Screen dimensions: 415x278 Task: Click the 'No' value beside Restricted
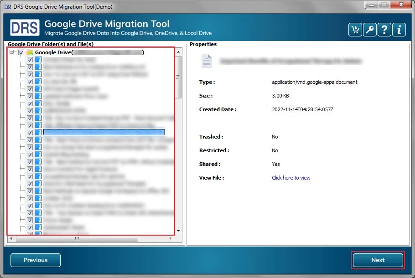[x=275, y=150]
